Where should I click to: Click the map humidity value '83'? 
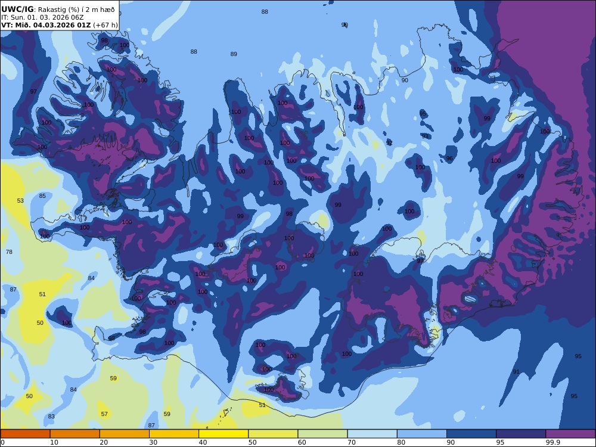pyautogui.click(x=51, y=417)
